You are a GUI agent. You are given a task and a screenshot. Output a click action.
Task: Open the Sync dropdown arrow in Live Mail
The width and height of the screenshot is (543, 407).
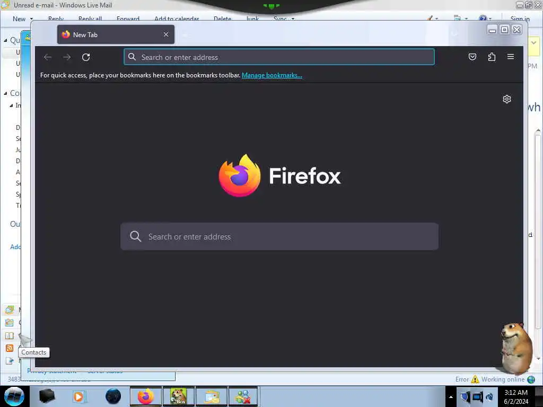(293, 19)
